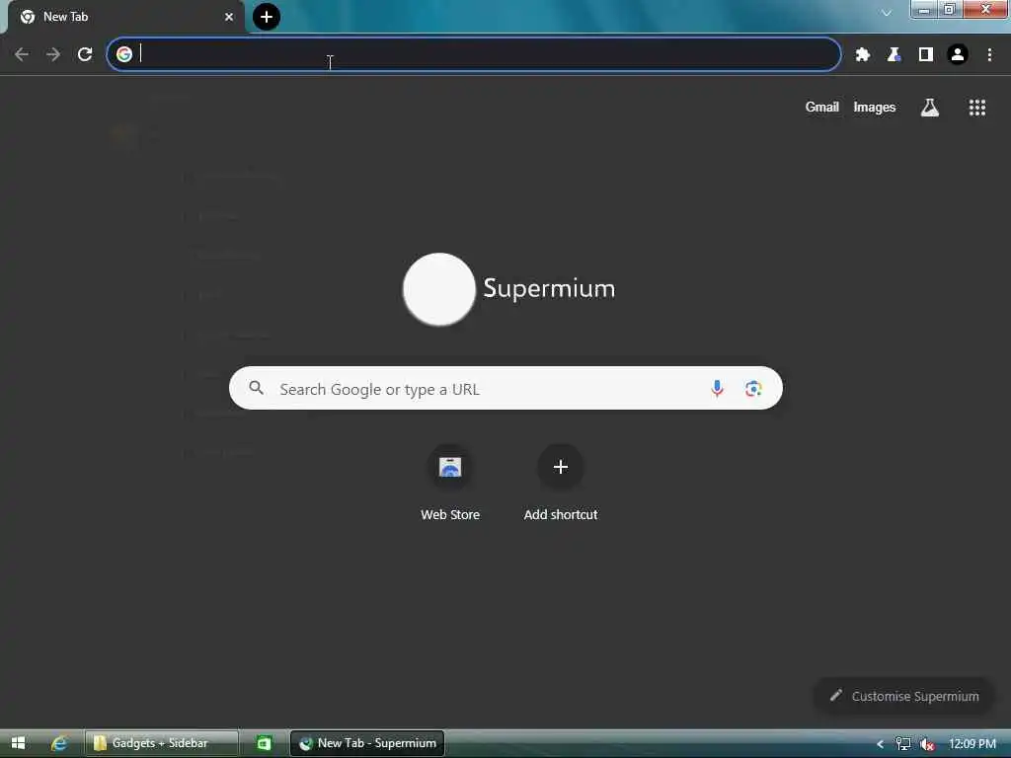The image size is (1011, 758).
Task: Start voice search with microphone icon
Action: (717, 389)
